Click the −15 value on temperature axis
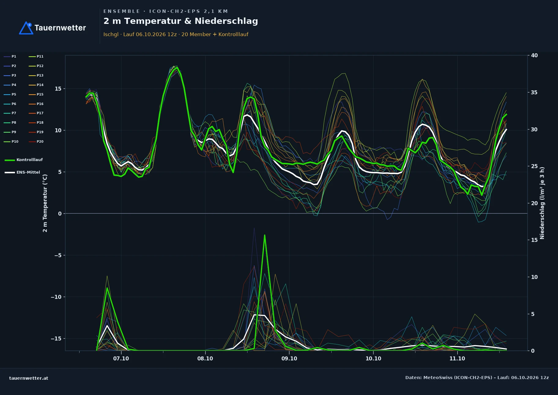This screenshot has height=395, width=558. tap(56, 339)
